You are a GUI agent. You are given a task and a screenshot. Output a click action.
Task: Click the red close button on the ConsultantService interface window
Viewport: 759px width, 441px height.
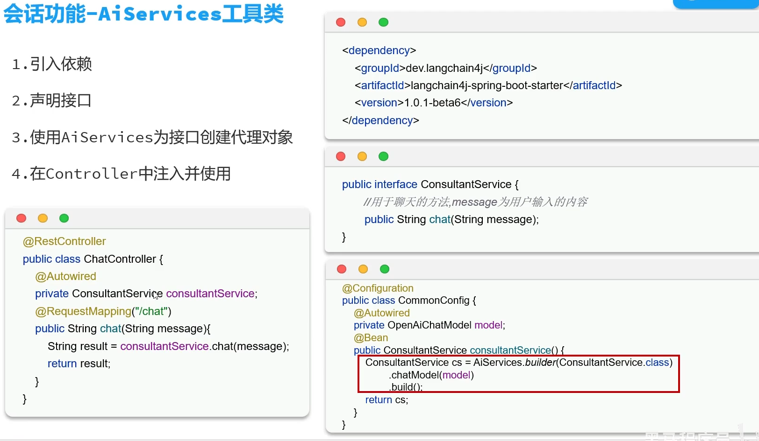pyautogui.click(x=340, y=156)
